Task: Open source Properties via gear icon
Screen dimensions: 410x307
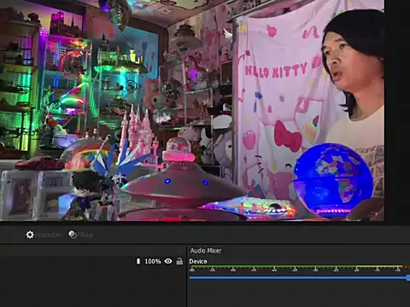Action: point(30,235)
